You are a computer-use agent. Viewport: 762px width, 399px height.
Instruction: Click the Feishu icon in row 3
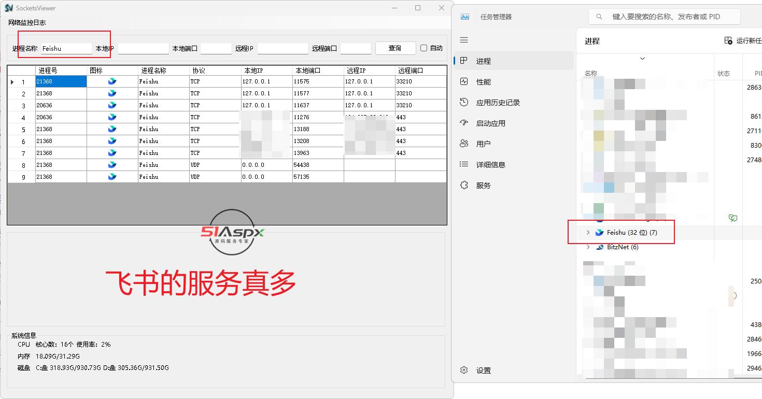pos(112,105)
